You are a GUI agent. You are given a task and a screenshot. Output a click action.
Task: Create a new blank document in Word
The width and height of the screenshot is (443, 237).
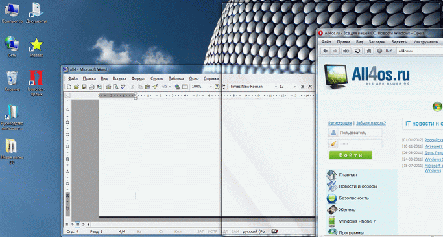69,87
